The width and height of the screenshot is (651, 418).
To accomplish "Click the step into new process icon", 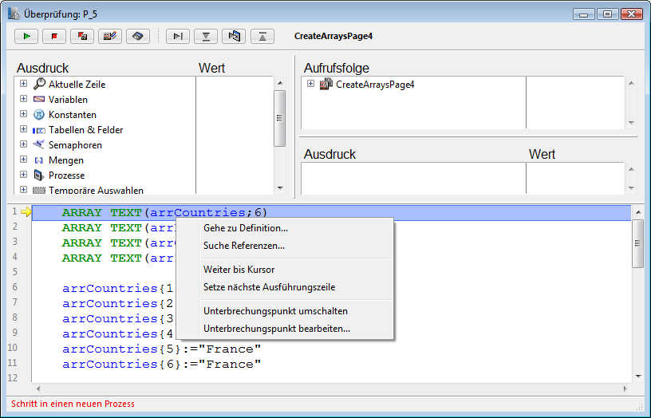I will 235,36.
